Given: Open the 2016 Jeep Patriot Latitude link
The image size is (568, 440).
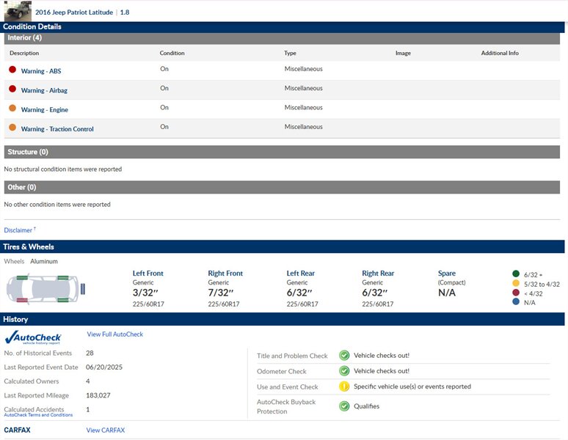Looking at the screenshot, I should click(74, 12).
